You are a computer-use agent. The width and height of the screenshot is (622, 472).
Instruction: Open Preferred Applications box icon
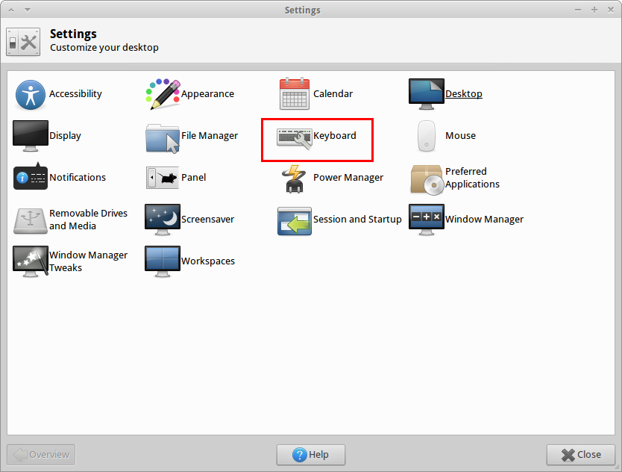[x=427, y=180]
